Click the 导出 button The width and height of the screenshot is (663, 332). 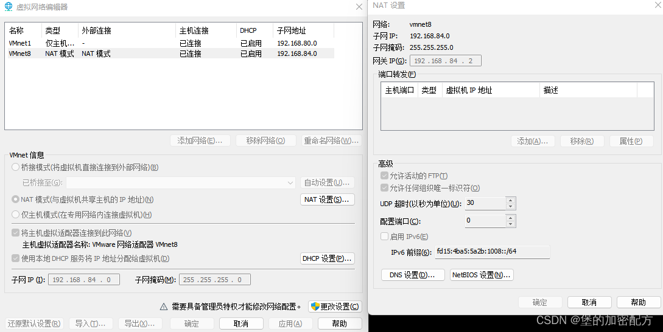(x=140, y=323)
